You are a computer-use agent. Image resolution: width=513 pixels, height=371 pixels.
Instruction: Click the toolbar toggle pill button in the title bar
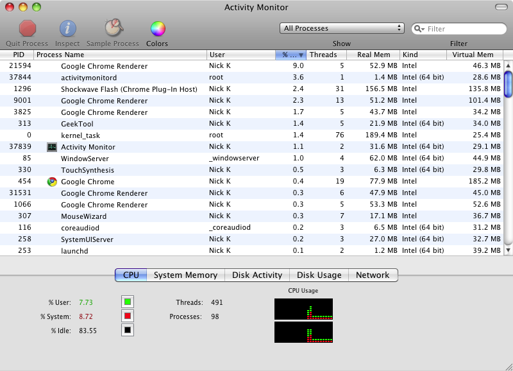(x=501, y=7)
